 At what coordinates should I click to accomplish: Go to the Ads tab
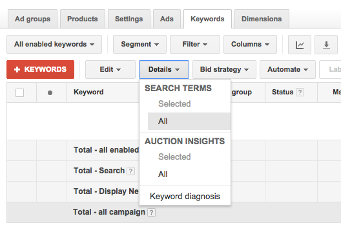(167, 19)
